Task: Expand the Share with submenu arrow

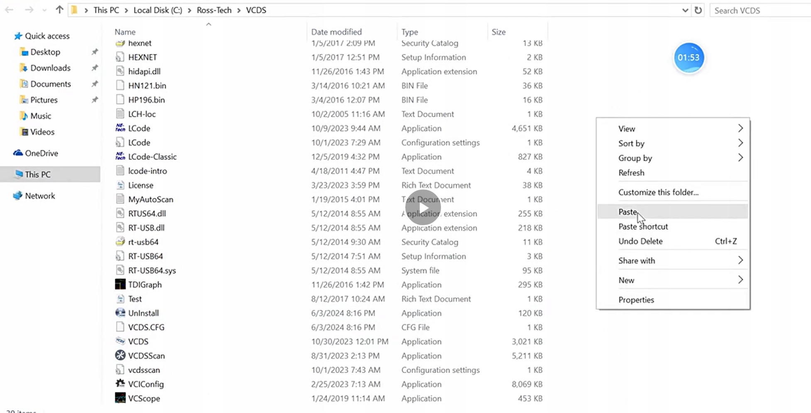Action: point(740,260)
